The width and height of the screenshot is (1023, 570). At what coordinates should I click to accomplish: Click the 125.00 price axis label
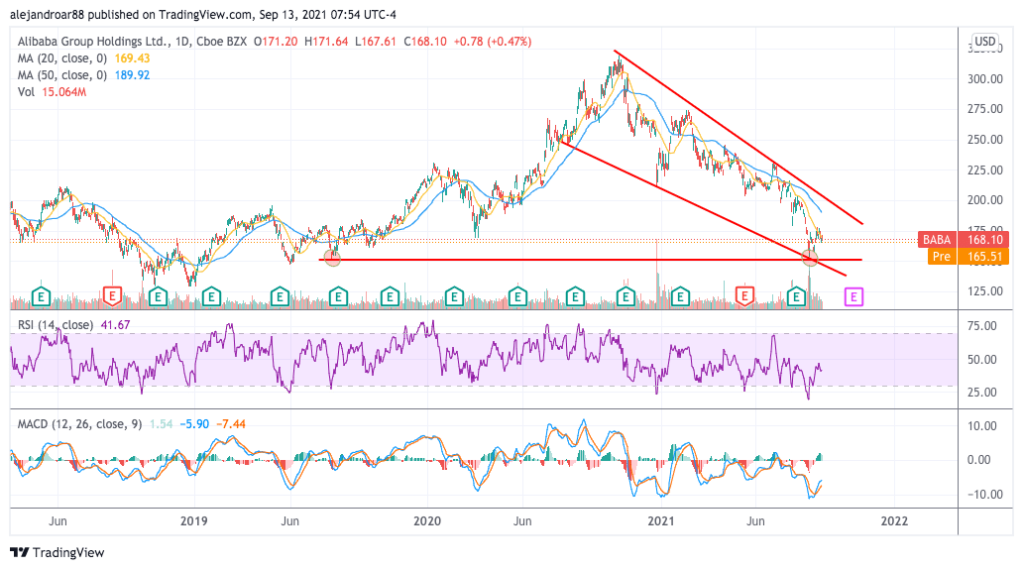985,290
